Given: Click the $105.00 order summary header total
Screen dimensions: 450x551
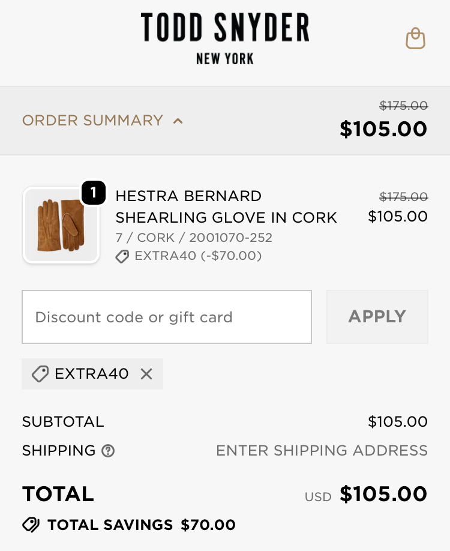Looking at the screenshot, I should [383, 129].
